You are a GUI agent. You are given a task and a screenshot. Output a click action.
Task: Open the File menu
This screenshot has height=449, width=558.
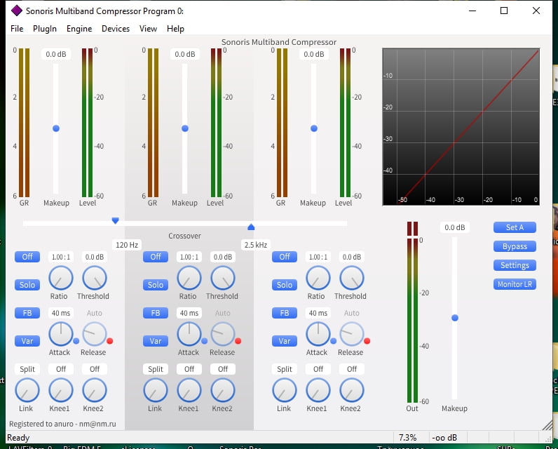click(x=17, y=29)
